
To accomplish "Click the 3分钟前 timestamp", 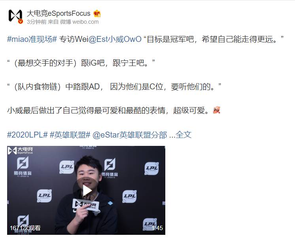I will [36, 22].
